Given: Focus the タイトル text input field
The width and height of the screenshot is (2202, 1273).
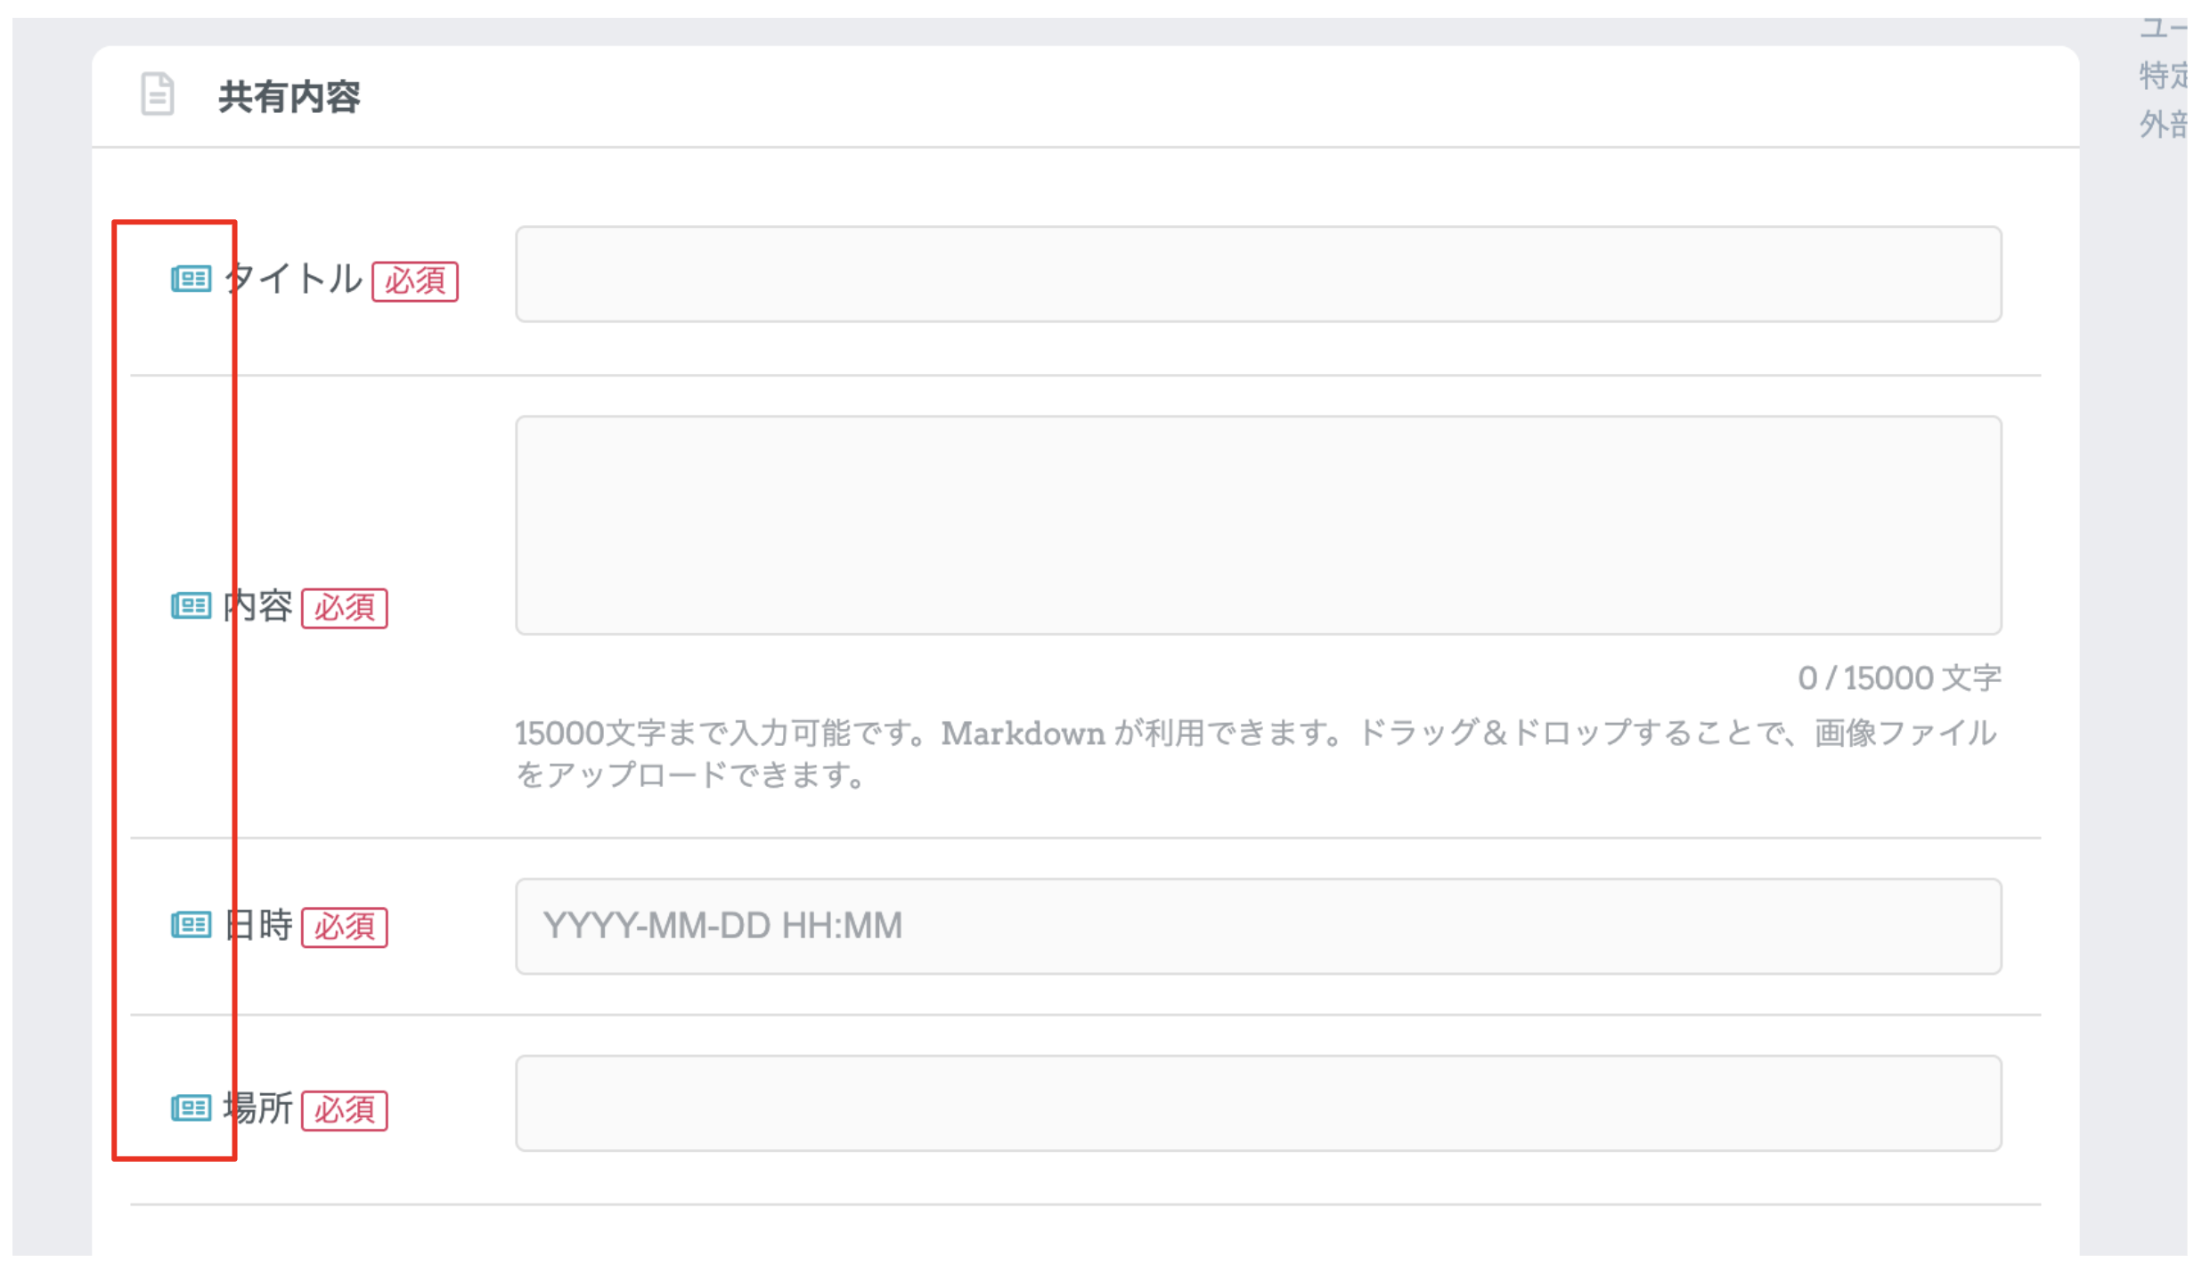Looking at the screenshot, I should 1258,274.
